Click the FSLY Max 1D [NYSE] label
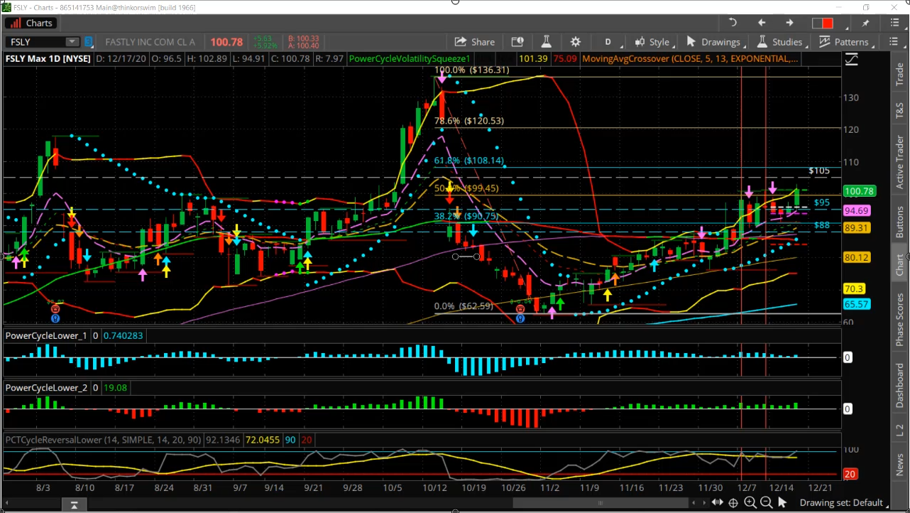Viewport: 910px width, 513px height. [x=48, y=59]
